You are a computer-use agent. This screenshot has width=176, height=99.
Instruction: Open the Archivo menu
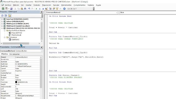[8, 5]
